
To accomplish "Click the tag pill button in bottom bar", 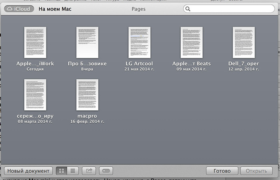I will pyautogui.click(x=106, y=171).
